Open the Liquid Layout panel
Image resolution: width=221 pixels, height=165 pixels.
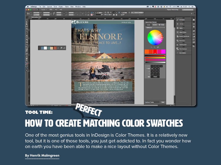183,45
